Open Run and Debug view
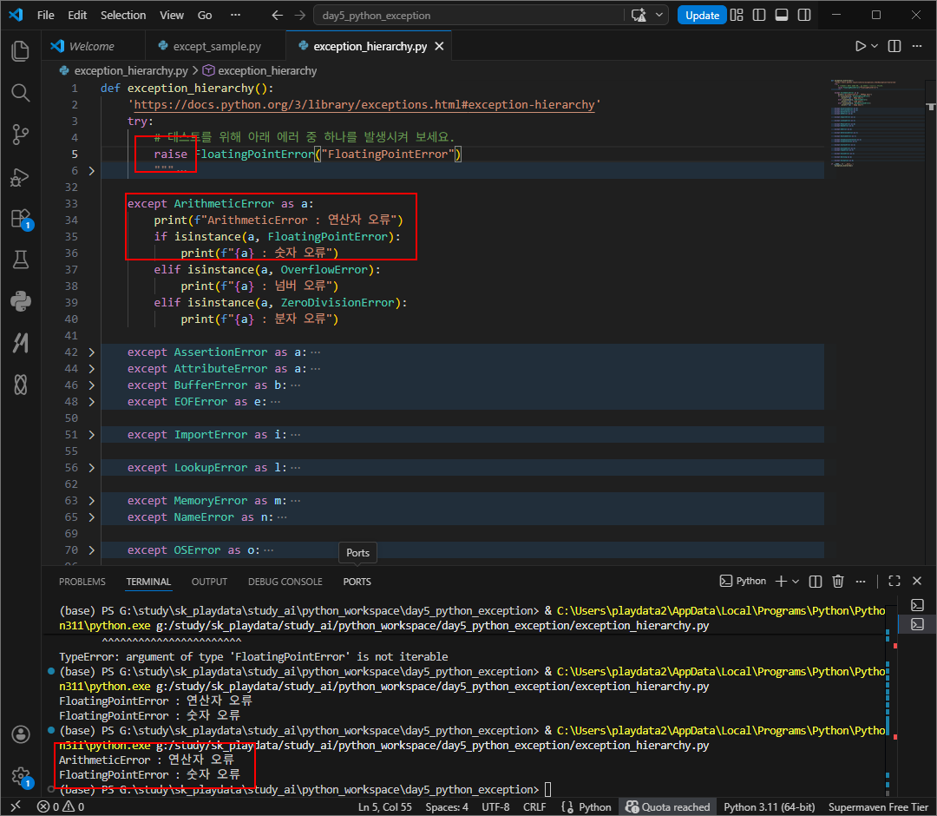 (20, 177)
